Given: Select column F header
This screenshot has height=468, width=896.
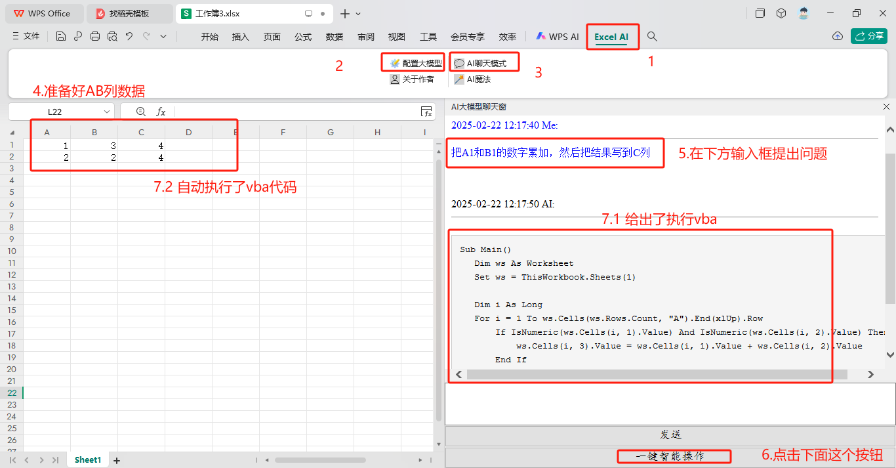Looking at the screenshot, I should [283, 133].
